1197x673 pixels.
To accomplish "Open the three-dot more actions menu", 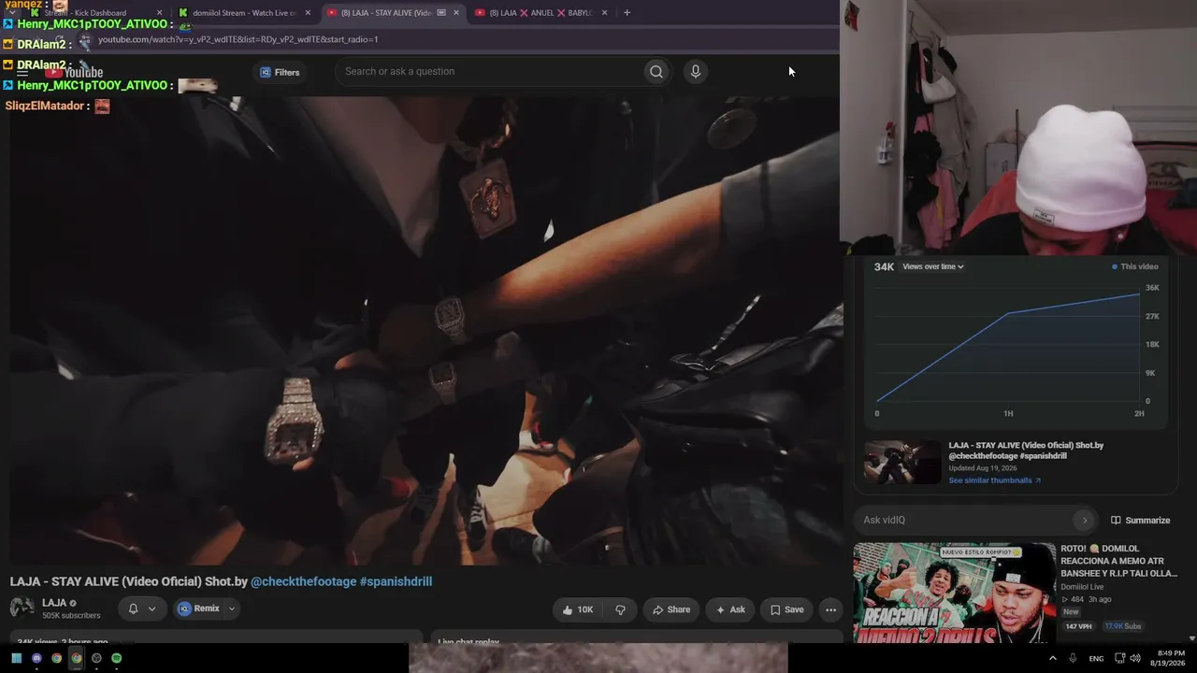I will [830, 609].
